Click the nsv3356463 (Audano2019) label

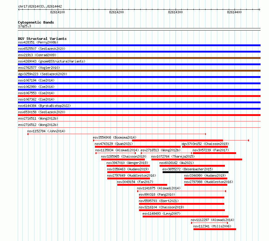128,169
